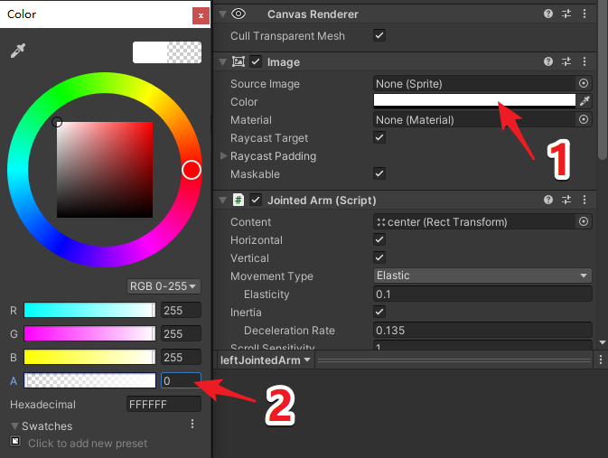Image resolution: width=608 pixels, height=458 pixels.
Task: Click the green G channel slider
Action: click(89, 333)
